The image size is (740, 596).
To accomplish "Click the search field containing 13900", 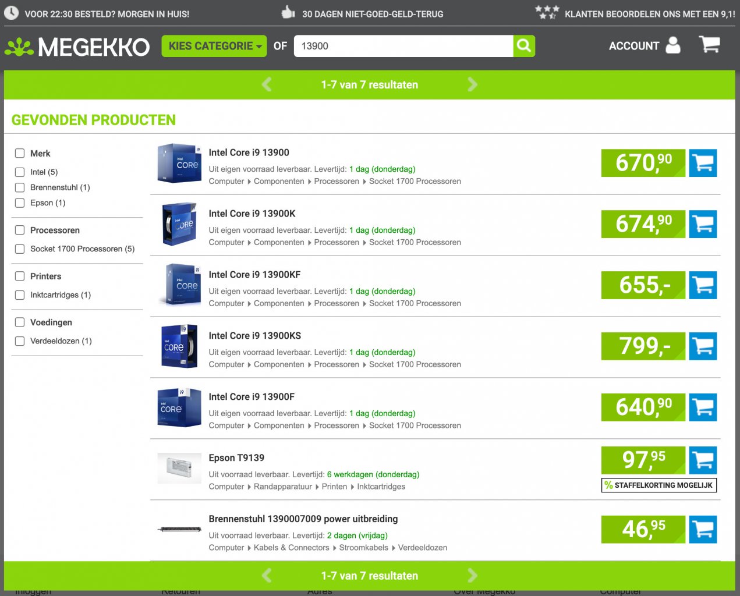I will [x=403, y=46].
